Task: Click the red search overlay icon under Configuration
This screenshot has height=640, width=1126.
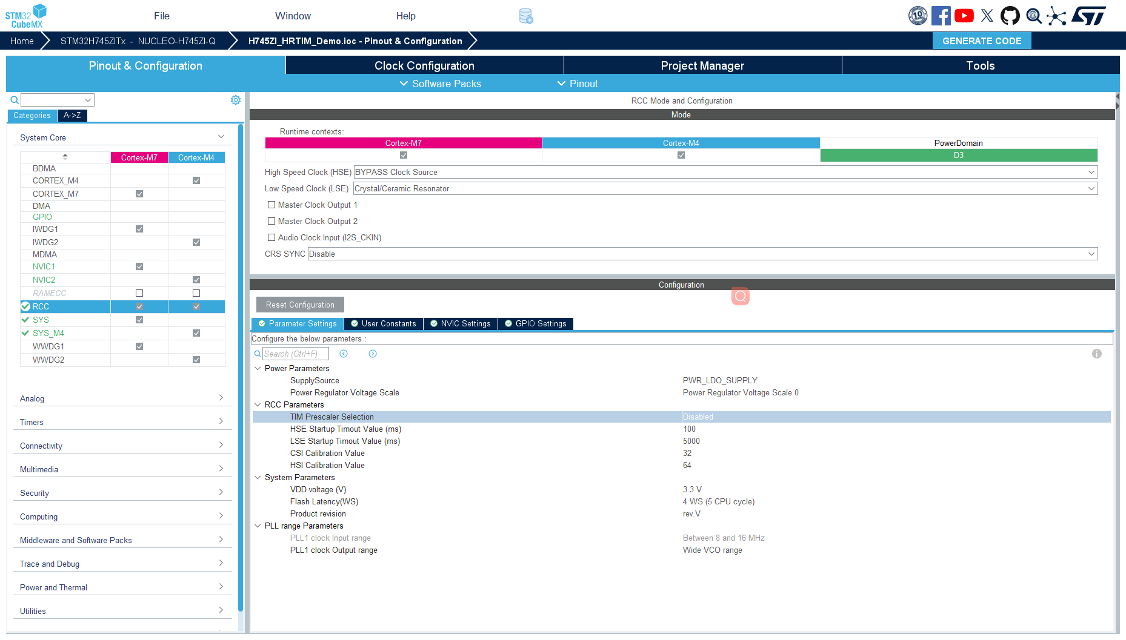Action: pos(741,296)
